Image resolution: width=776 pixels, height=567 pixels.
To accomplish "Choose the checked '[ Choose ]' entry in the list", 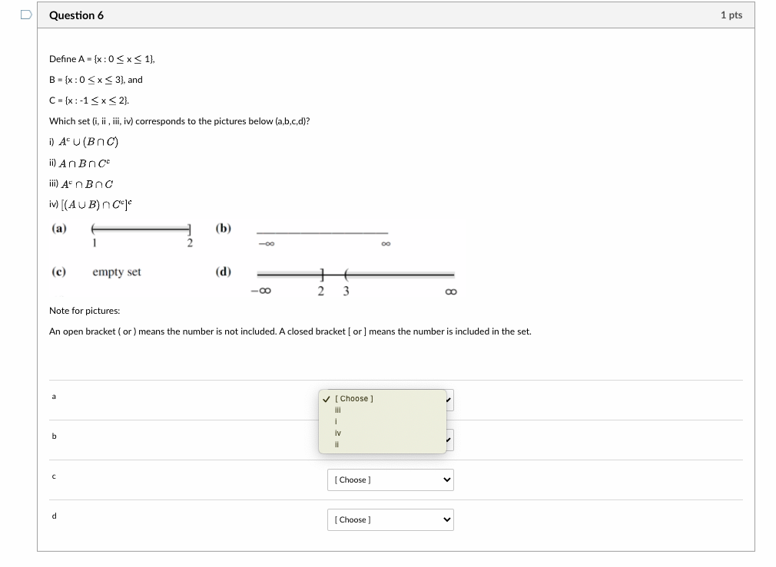I will coord(352,398).
